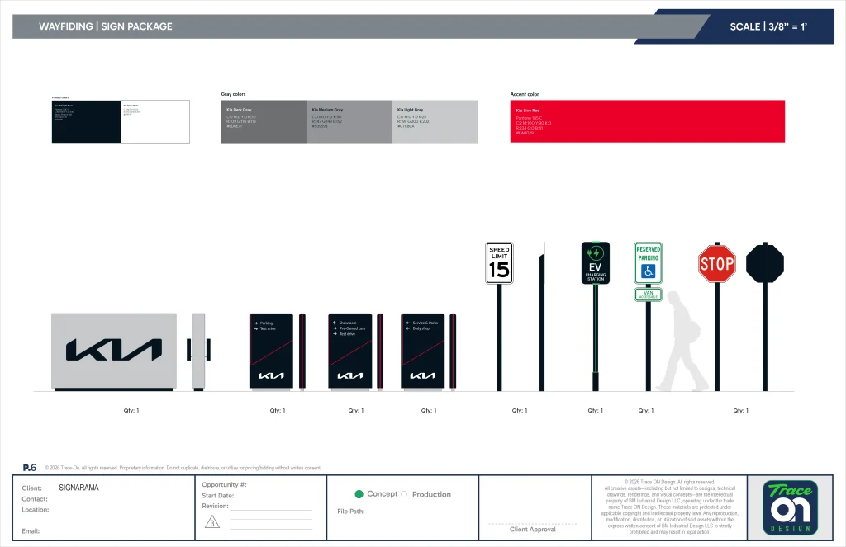This screenshot has width=846, height=547.
Task: Click the 'Contact:' field label
Action: pyautogui.click(x=35, y=499)
